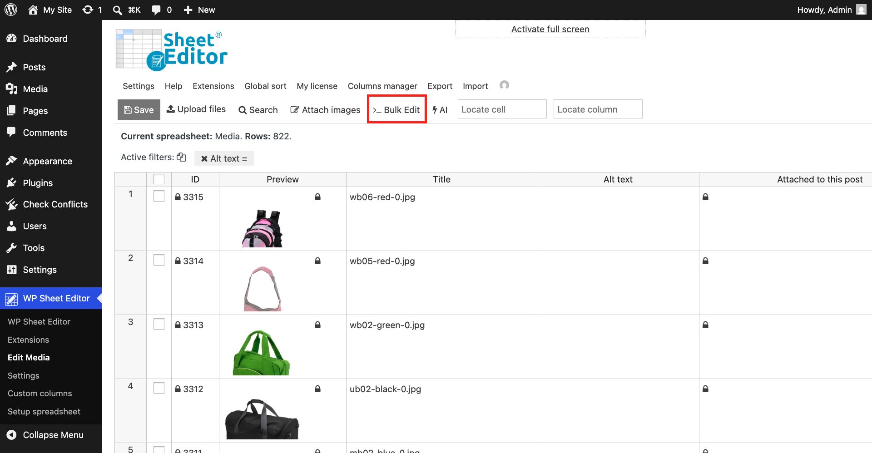
Task: Open Custom columns submenu item
Action: tap(40, 393)
